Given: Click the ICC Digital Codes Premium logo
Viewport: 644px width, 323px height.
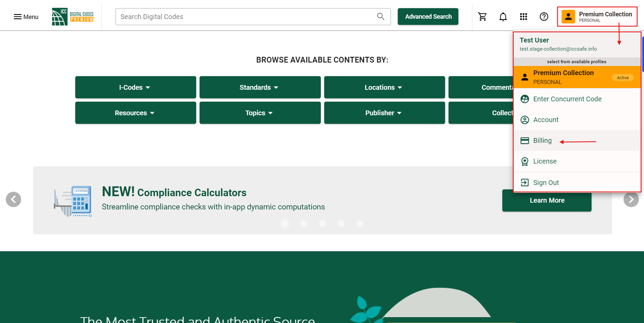Looking at the screenshot, I should coord(73,17).
